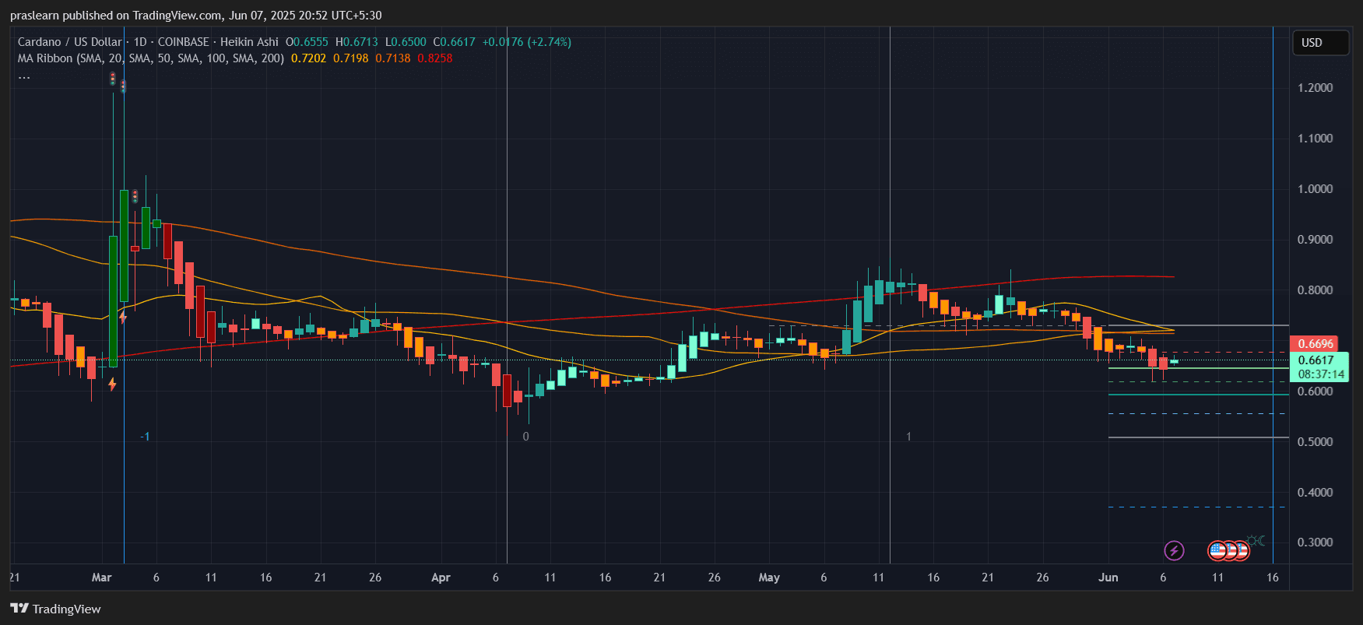This screenshot has width=1363, height=625.
Task: Click the Apr label on time axis
Action: coord(441,578)
